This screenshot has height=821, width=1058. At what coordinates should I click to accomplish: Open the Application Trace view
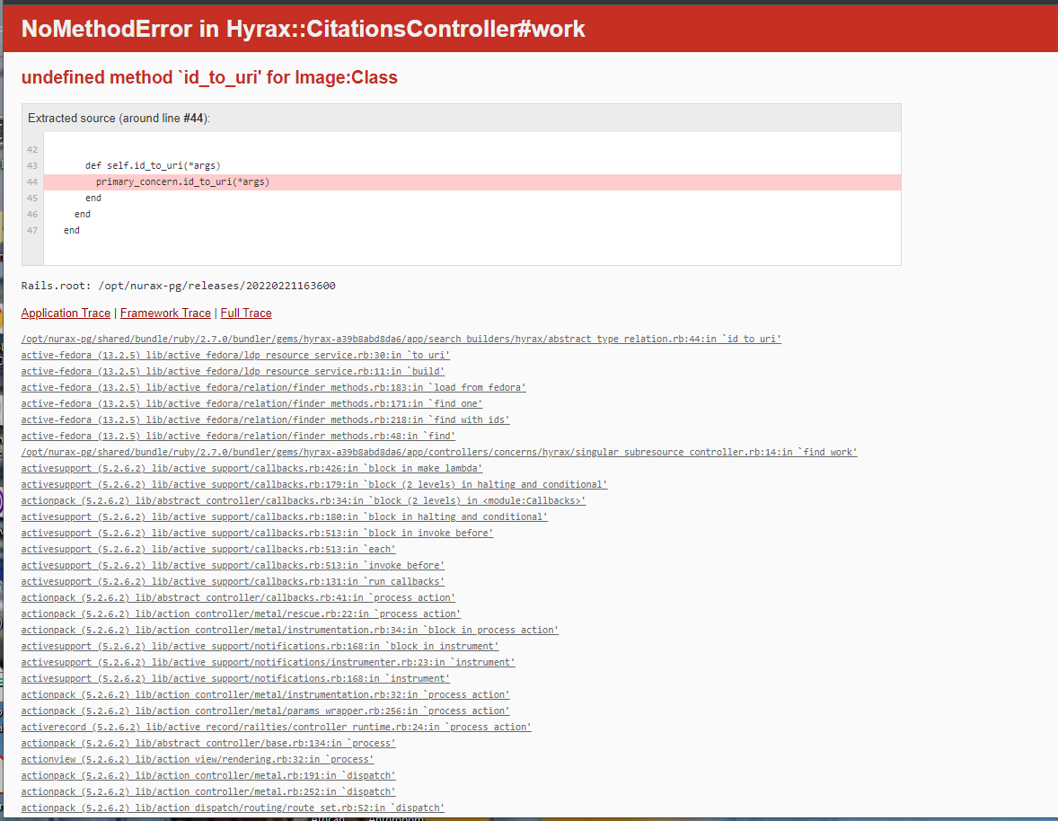(66, 313)
